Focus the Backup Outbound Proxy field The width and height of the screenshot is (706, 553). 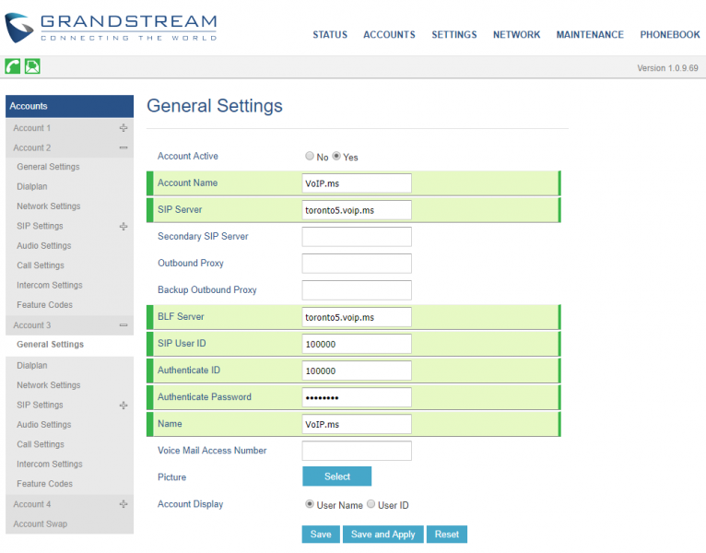pyautogui.click(x=357, y=290)
